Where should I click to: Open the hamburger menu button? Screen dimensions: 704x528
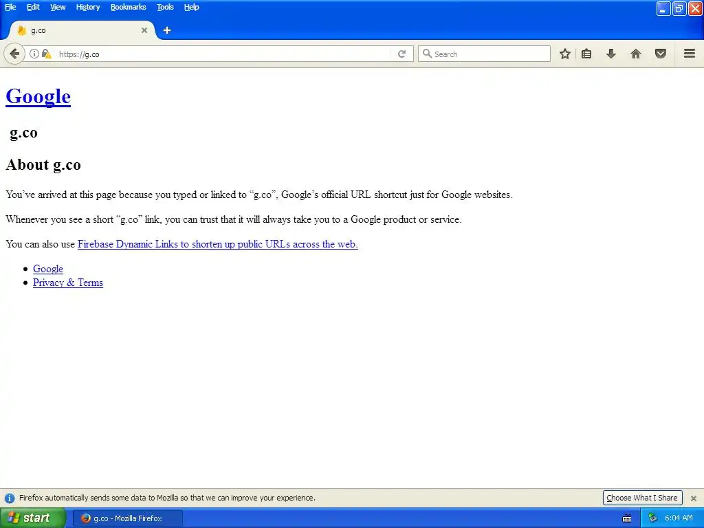[690, 54]
